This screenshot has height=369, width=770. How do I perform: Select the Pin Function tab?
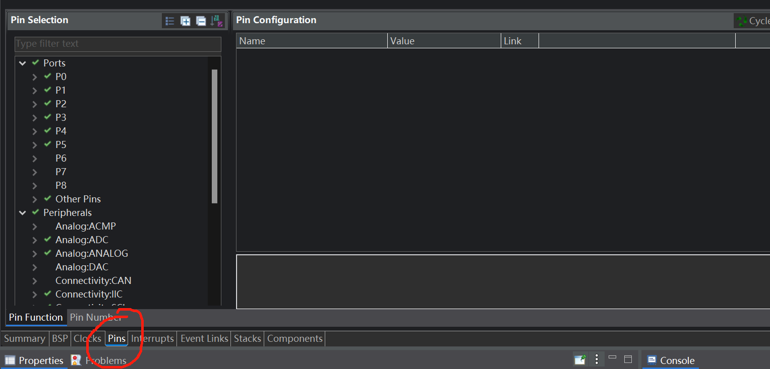tap(36, 317)
